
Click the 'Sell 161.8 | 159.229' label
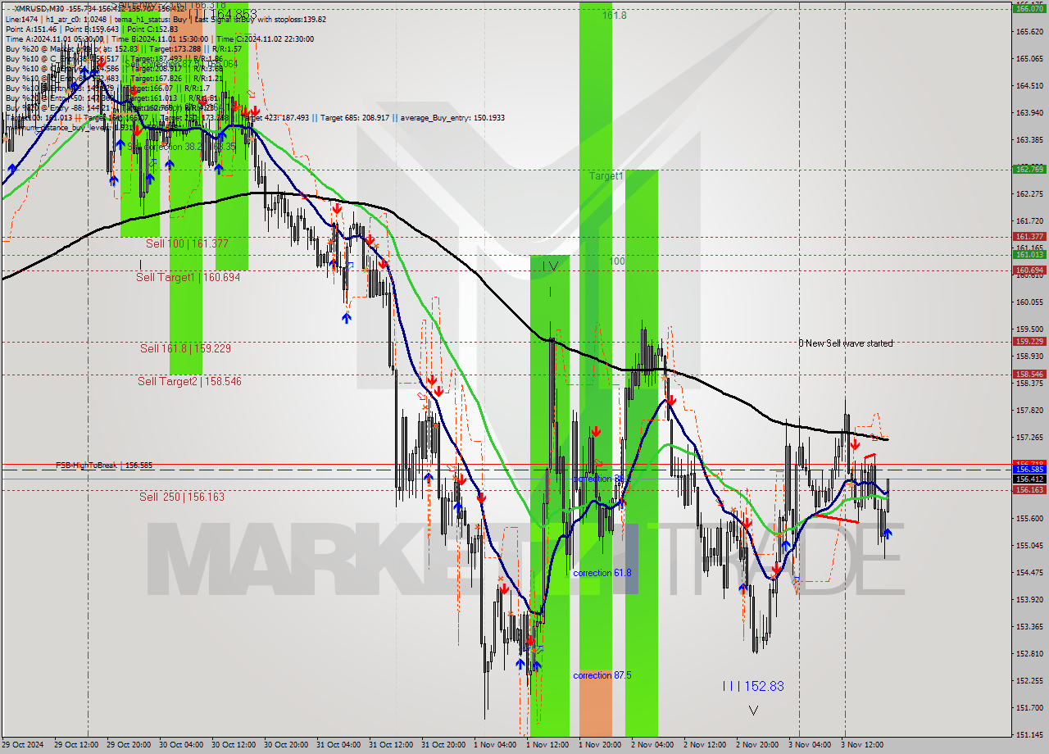point(185,348)
